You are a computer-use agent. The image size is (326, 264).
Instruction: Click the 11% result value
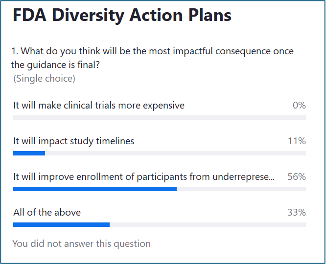click(297, 141)
